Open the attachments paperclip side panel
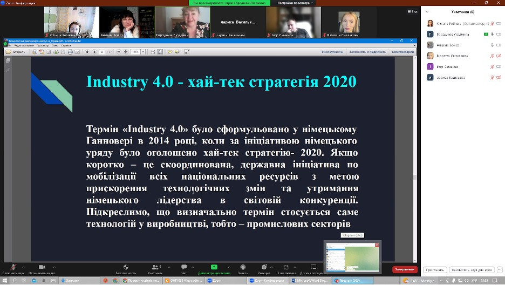 (x=8, y=69)
